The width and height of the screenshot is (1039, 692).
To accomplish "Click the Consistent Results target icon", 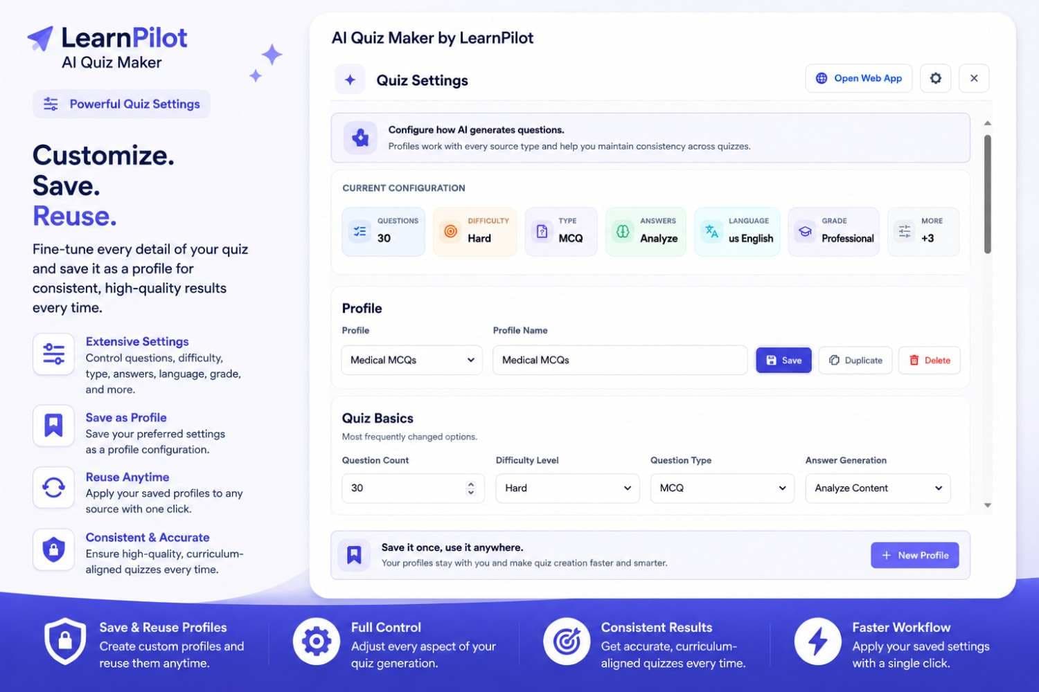I will point(567,641).
